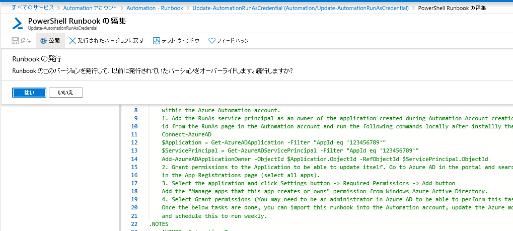Click '2. Grant permissions to the Application' line
Viewport: 513px width, 231px height.
point(337,167)
